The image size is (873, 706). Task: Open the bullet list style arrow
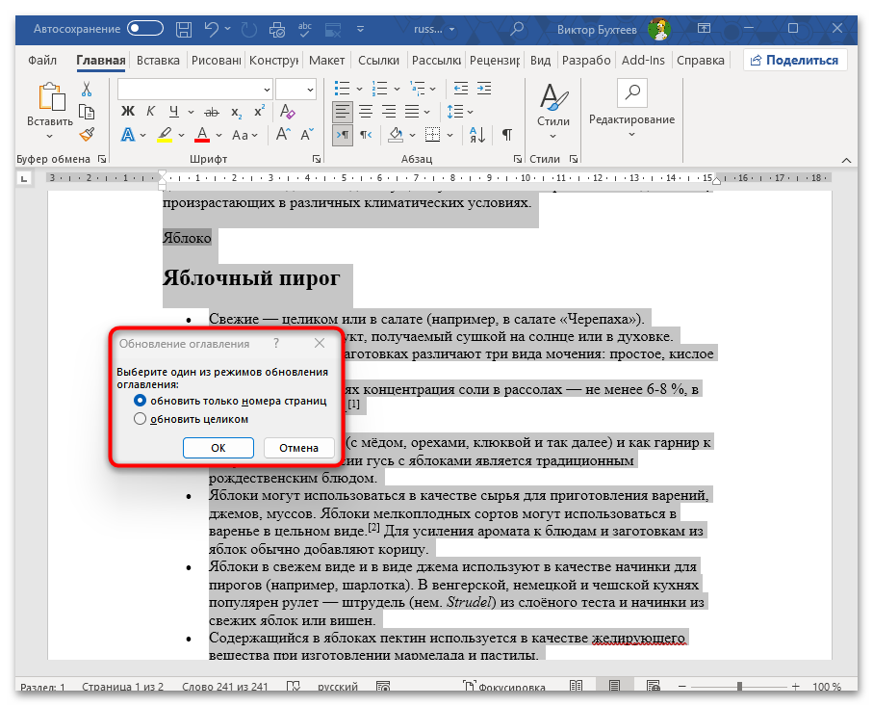(359, 89)
